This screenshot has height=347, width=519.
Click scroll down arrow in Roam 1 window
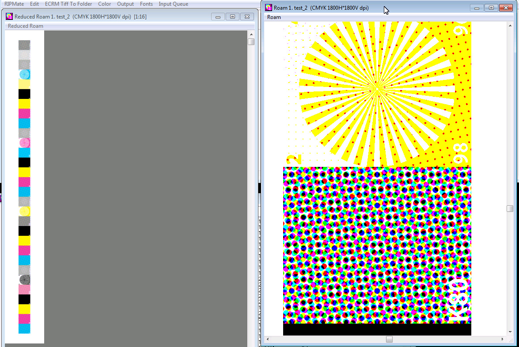(510, 332)
